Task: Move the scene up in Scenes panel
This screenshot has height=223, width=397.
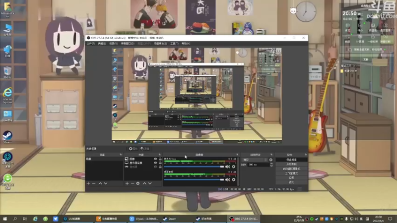Action: point(100,183)
